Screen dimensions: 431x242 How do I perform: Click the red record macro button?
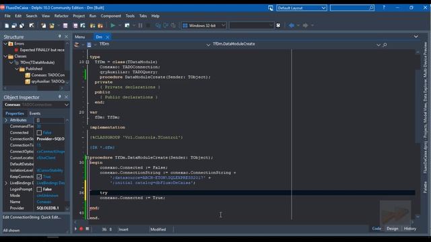coord(81,229)
